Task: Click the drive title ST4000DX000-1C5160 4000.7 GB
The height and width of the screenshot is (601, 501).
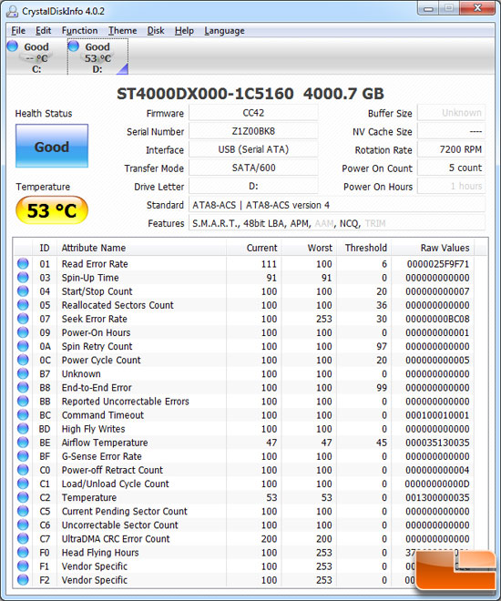Action: (x=250, y=94)
